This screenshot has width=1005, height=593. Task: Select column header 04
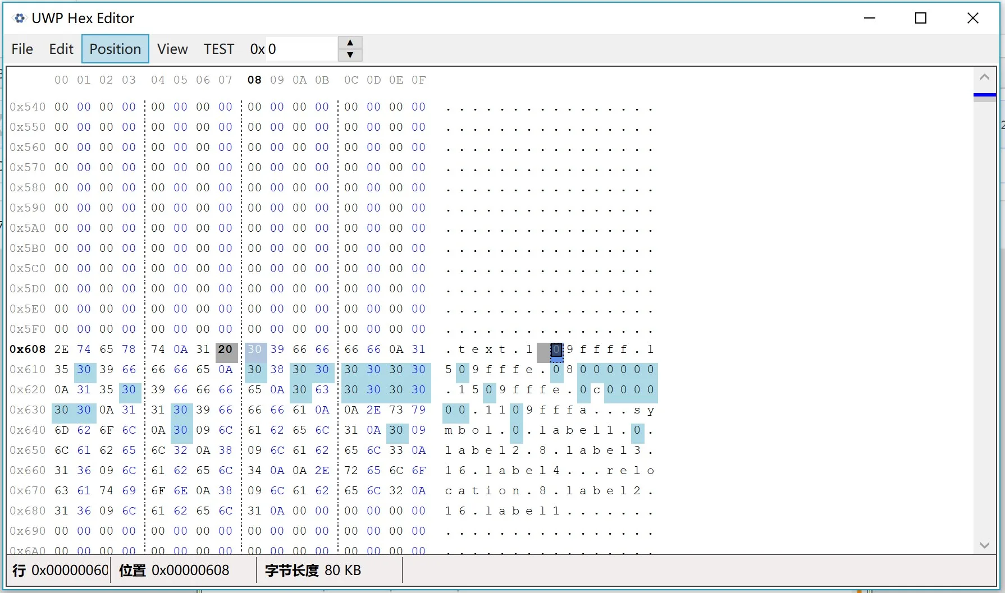(x=158, y=80)
